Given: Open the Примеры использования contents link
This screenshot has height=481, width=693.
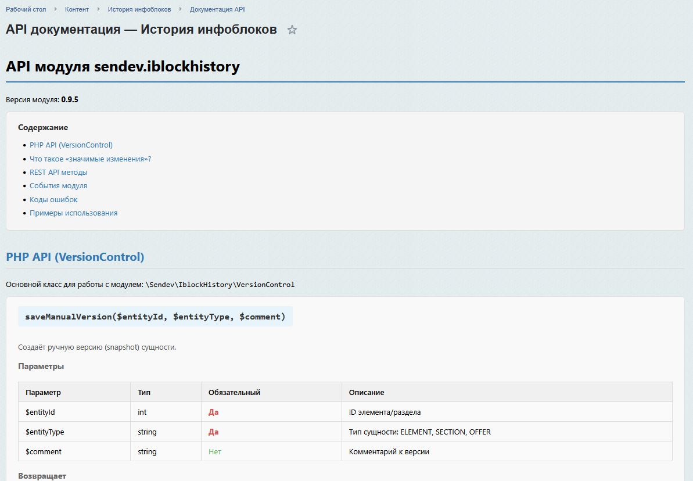Looking at the screenshot, I should (73, 213).
